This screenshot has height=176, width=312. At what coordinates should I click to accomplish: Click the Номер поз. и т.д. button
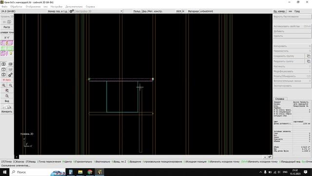point(58,11)
